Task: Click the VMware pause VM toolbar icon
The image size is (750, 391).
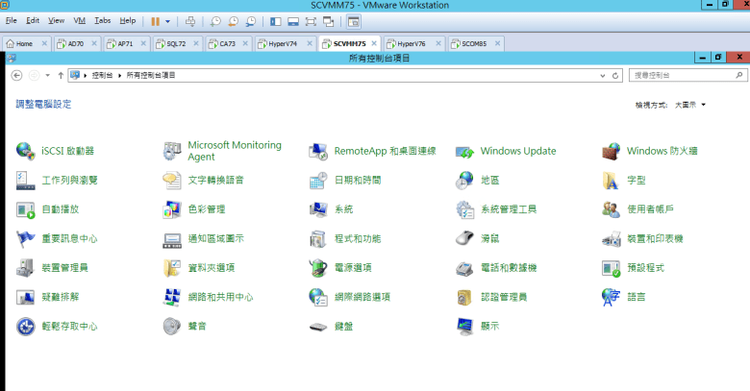Action: point(155,20)
